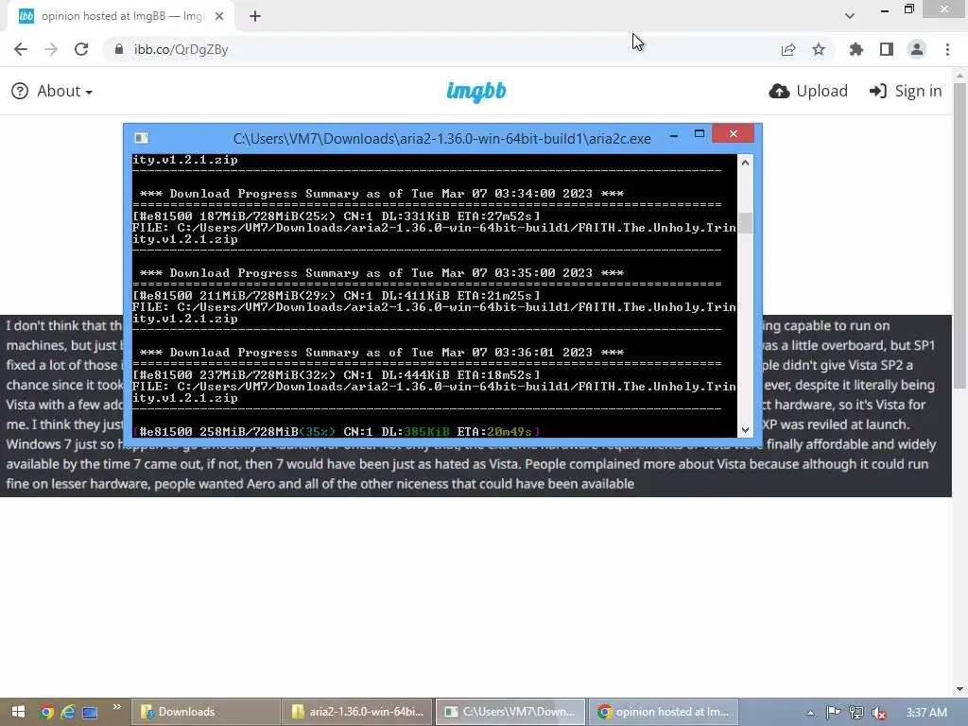The width and height of the screenshot is (968, 726).
Task: Click the aria2c.exe console title bar
Action: [x=442, y=138]
